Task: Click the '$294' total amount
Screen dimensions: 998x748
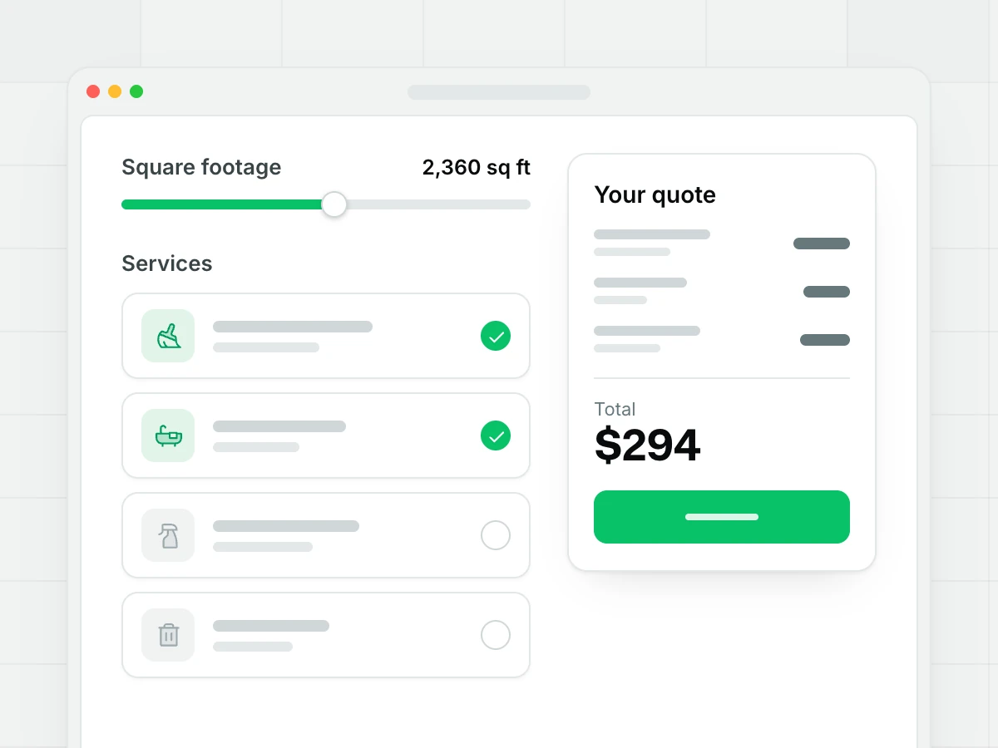Action: (x=648, y=445)
